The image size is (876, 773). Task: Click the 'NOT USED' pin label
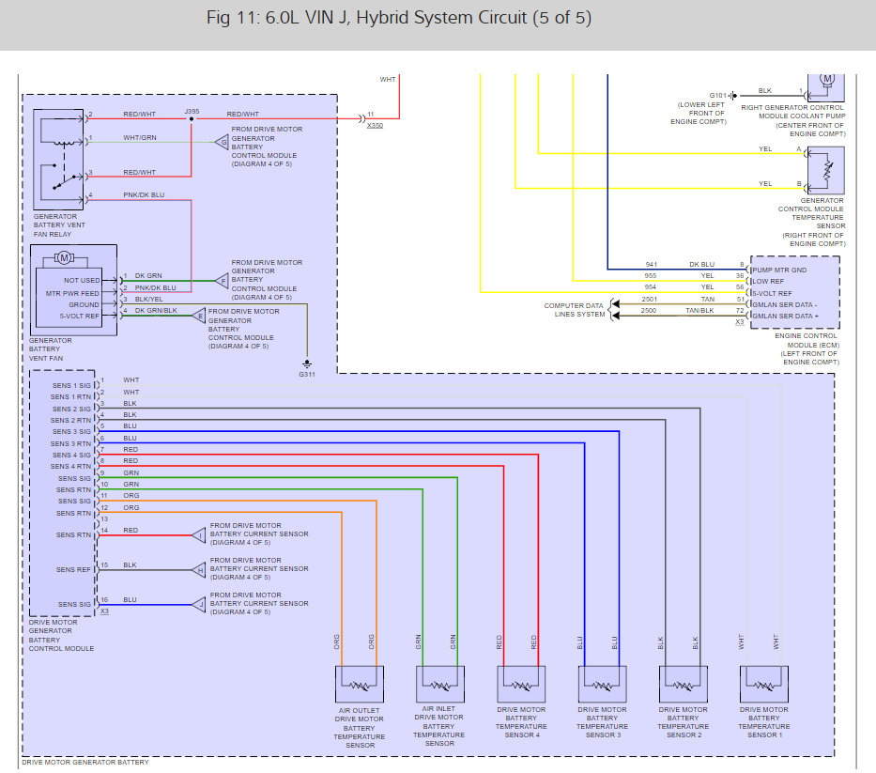[x=82, y=281]
